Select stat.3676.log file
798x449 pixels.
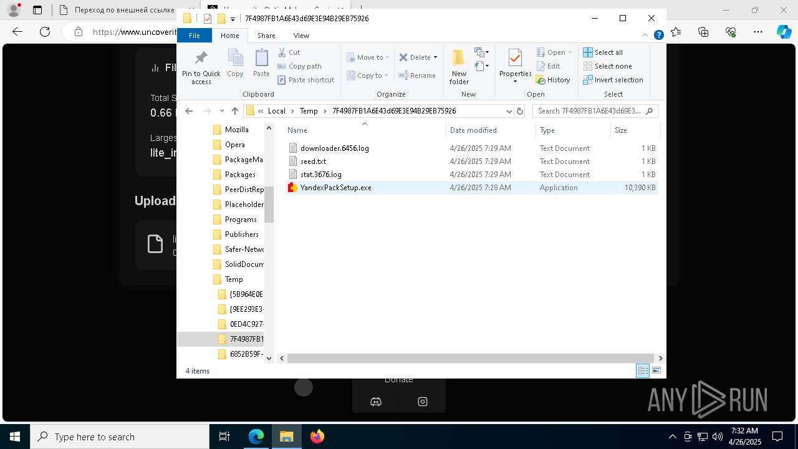pos(471,175)
